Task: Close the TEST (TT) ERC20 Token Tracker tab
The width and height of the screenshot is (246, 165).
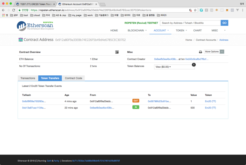Action: coord(54,4)
